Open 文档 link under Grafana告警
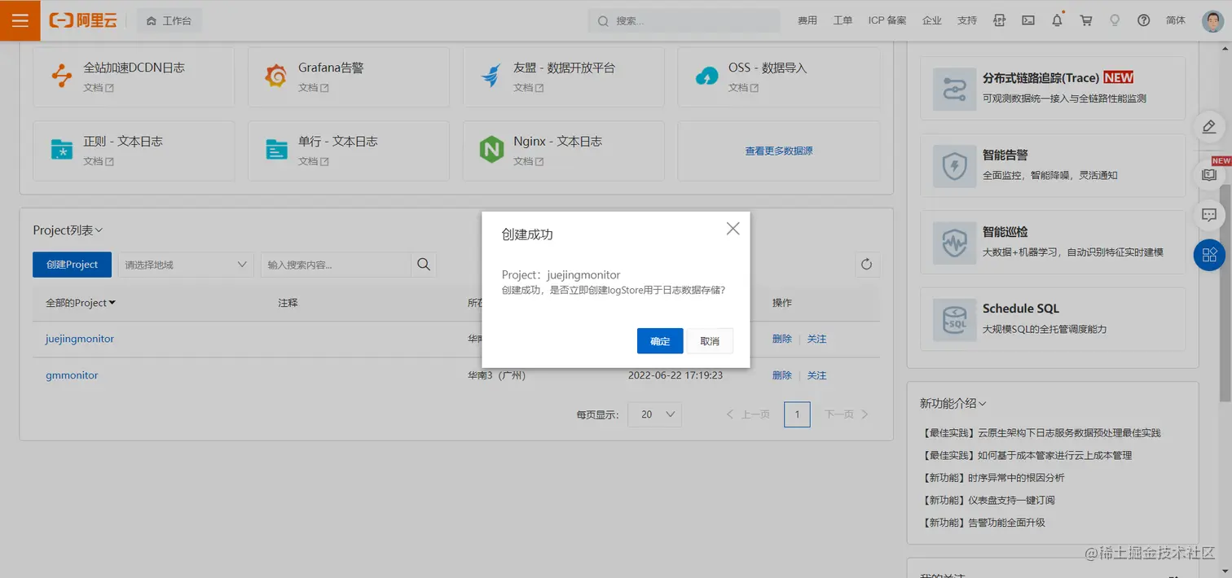The image size is (1232, 578). pos(313,88)
